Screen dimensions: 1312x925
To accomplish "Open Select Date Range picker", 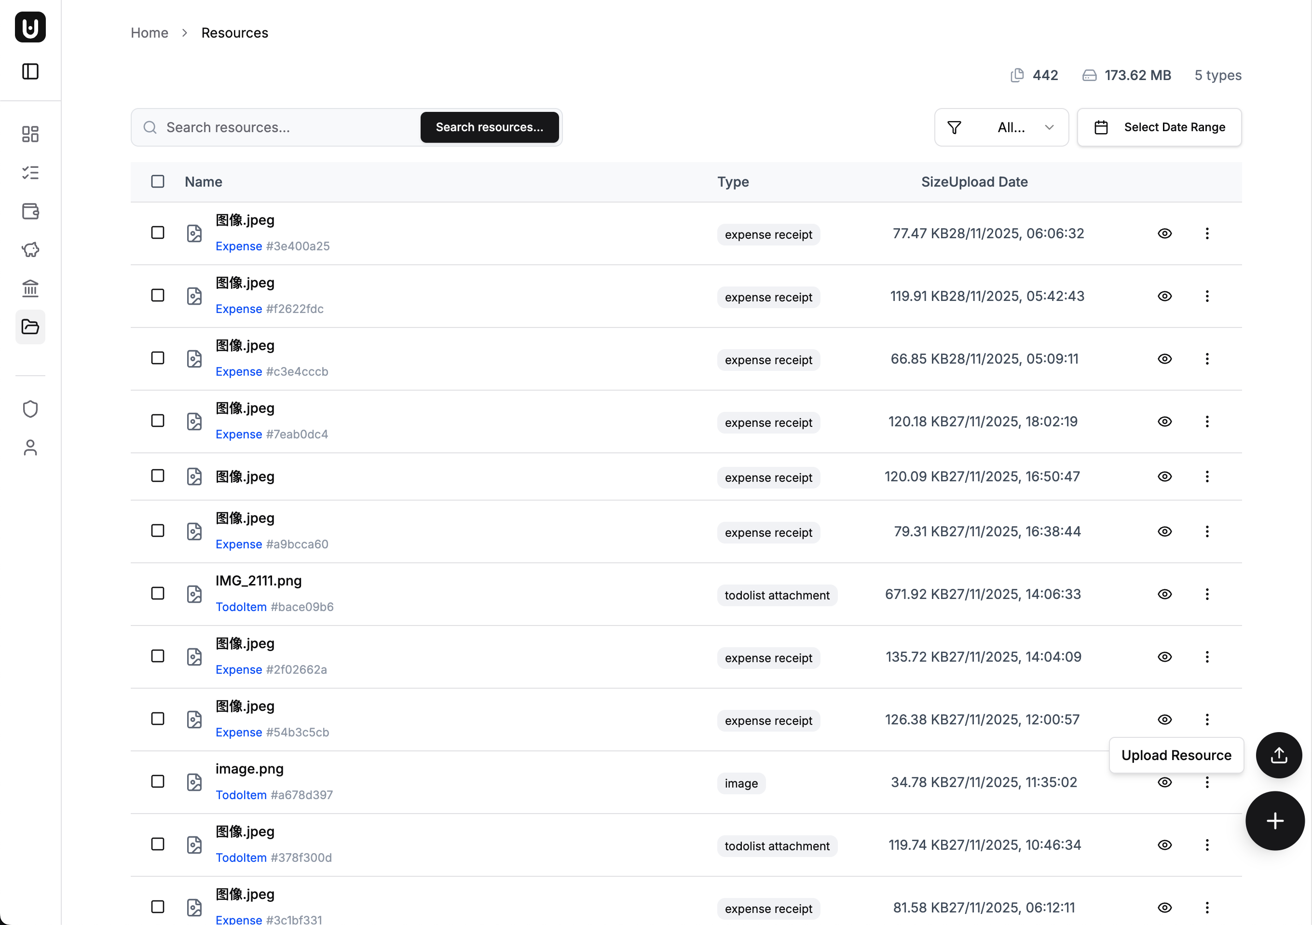I will pos(1159,127).
